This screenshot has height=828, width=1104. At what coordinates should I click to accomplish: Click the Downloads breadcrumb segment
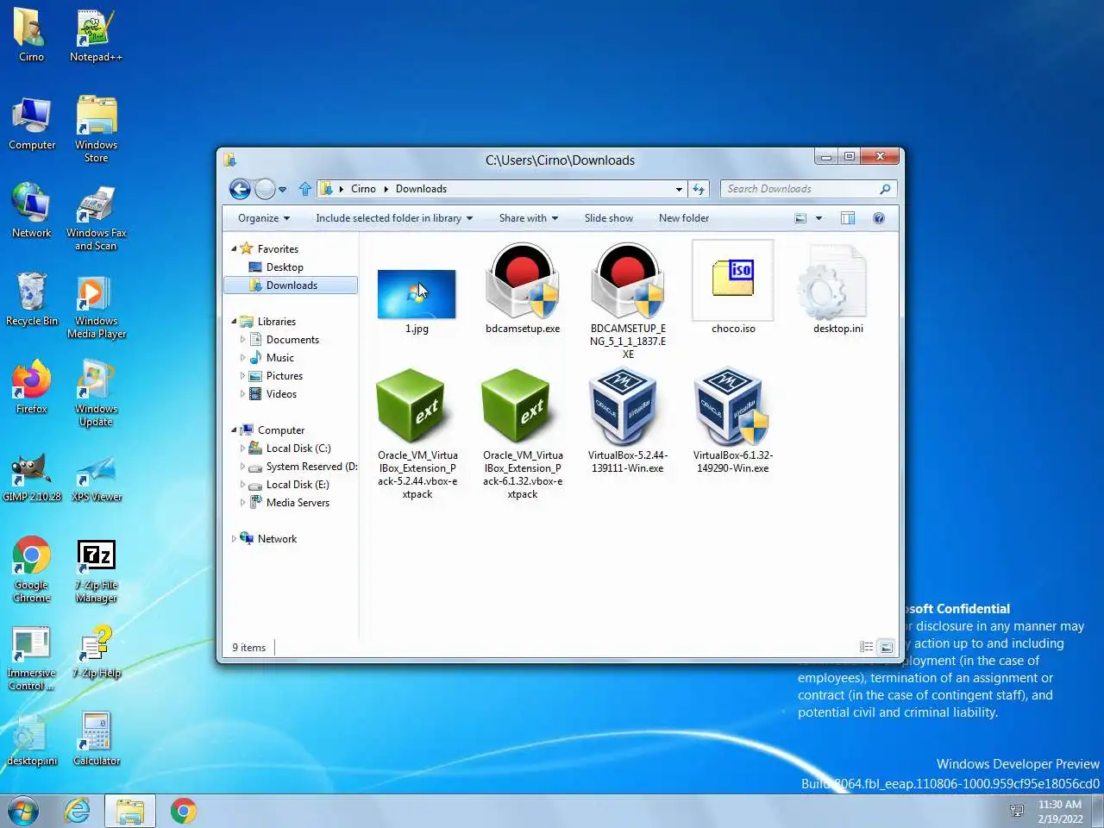pyautogui.click(x=421, y=189)
